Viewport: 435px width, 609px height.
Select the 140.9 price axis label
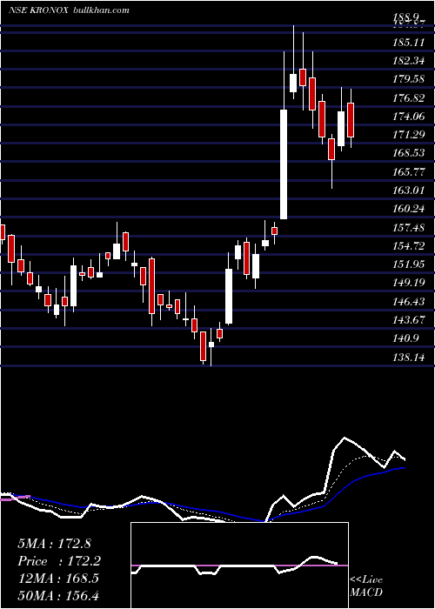coord(406,338)
